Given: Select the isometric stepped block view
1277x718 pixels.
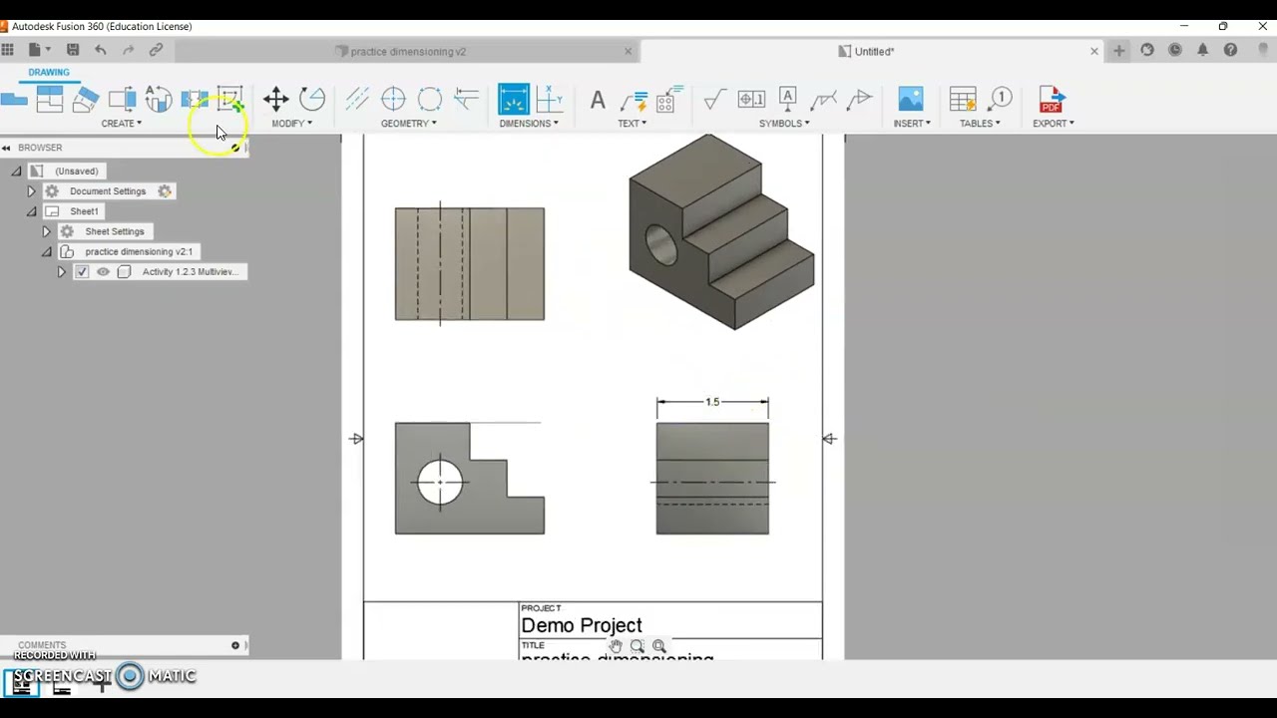Looking at the screenshot, I should 721,231.
